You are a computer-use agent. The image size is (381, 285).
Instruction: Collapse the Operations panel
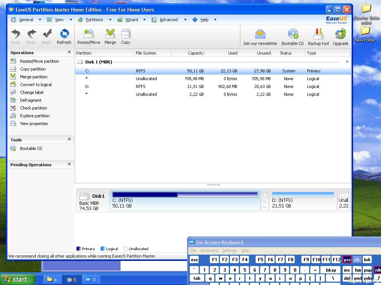pos(69,52)
